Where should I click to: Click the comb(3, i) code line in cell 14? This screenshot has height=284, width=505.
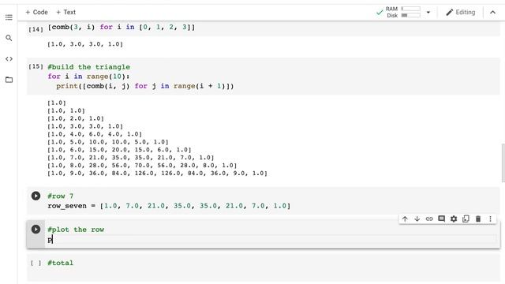coord(122,27)
